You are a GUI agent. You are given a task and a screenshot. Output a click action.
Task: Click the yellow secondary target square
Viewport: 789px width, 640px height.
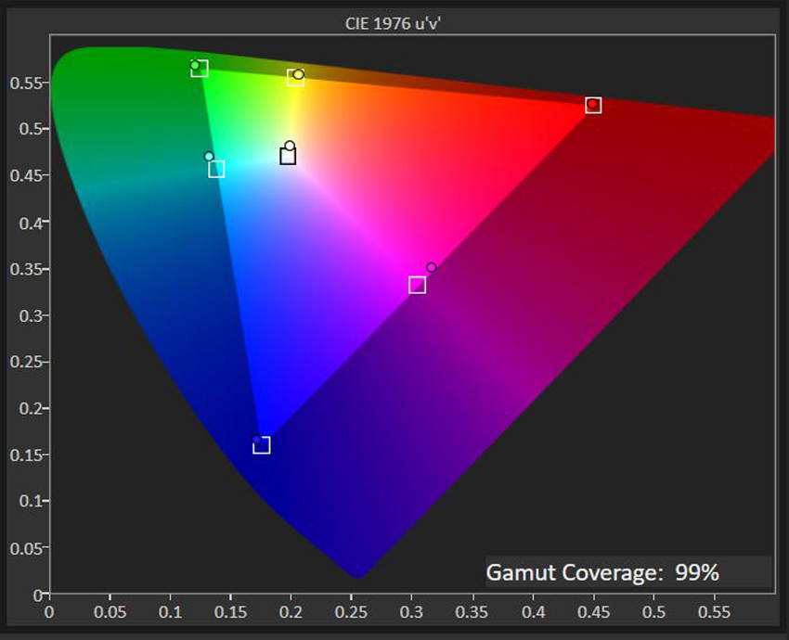point(294,79)
